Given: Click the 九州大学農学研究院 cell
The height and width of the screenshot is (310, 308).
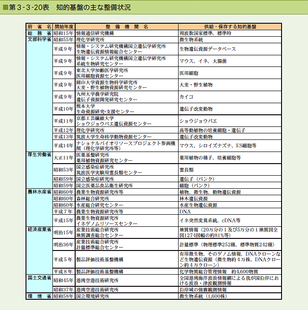Looking at the screenshot, I should pos(127,97).
